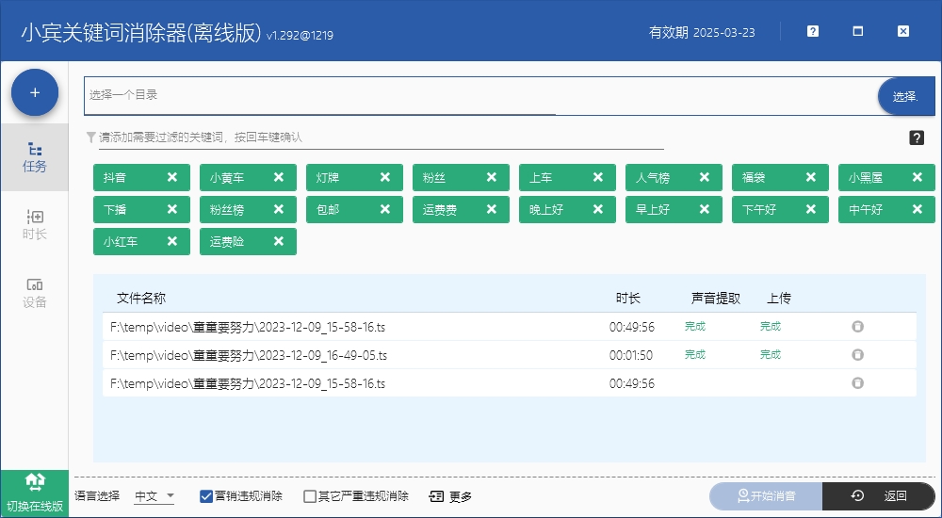Maximize the application window

pyautogui.click(x=858, y=31)
